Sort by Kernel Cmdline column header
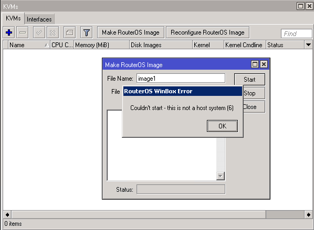The width and height of the screenshot is (314, 230). (x=245, y=45)
